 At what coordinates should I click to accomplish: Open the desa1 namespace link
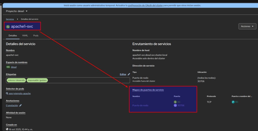coord(14,67)
